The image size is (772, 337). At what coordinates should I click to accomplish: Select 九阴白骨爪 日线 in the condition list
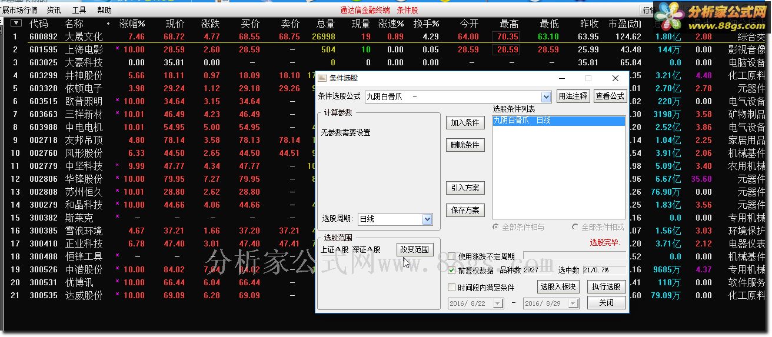pyautogui.click(x=559, y=121)
